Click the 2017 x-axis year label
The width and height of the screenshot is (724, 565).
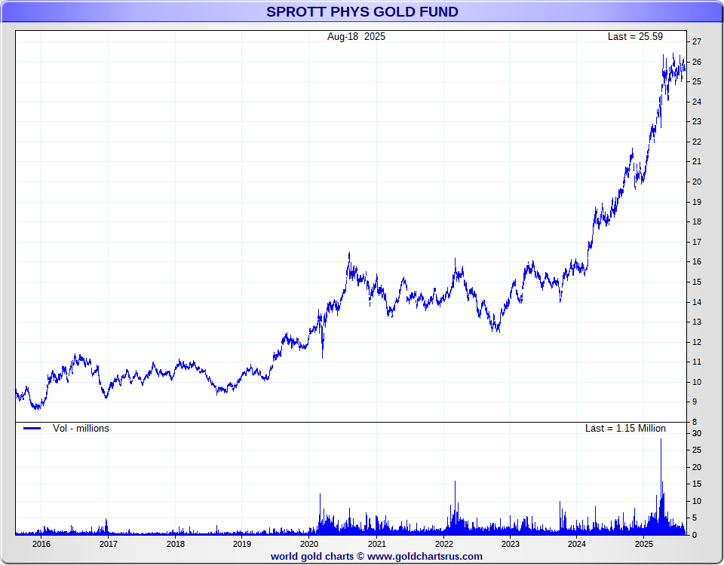tap(108, 544)
